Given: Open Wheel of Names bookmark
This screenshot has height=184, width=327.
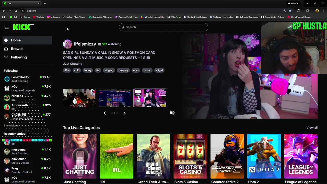Looking at the screenshot, I should pos(153,17).
